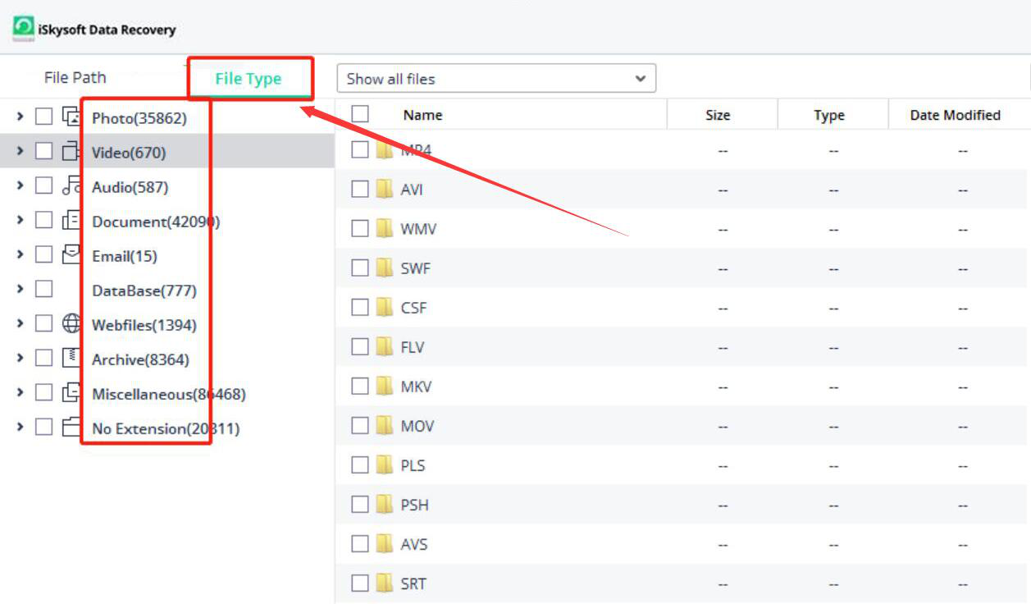
Task: Sort by the Name column header
Action: (x=422, y=115)
